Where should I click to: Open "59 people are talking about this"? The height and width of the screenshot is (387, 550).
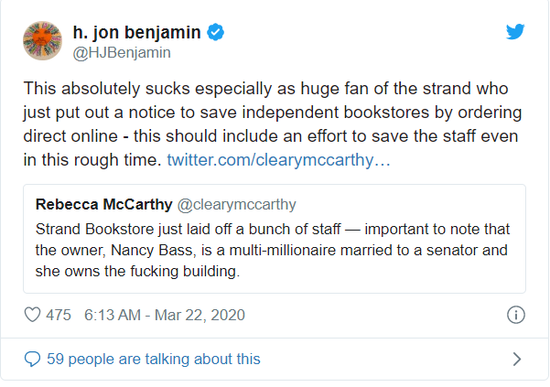152,359
